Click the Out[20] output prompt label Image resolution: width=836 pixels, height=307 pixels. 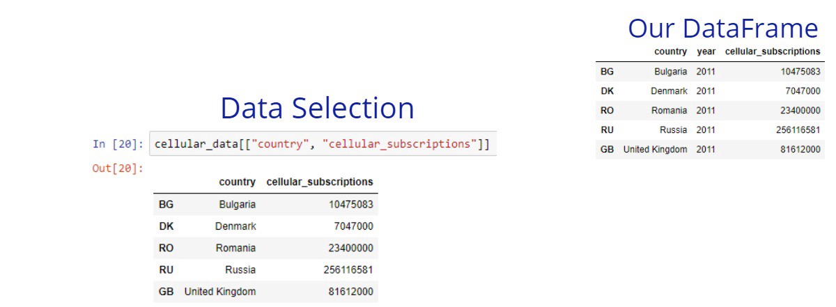tap(118, 168)
